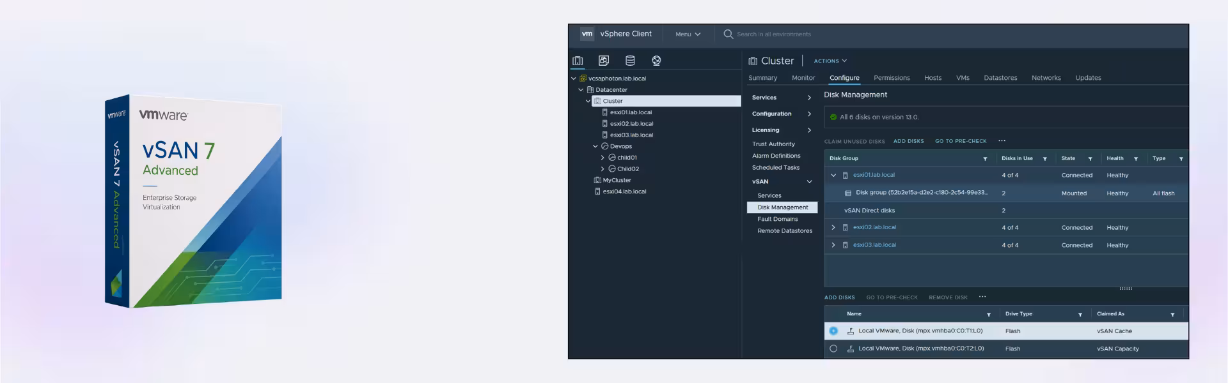Click host icon next to esxi01.lab.local in tree
The image size is (1228, 383).
click(605, 112)
